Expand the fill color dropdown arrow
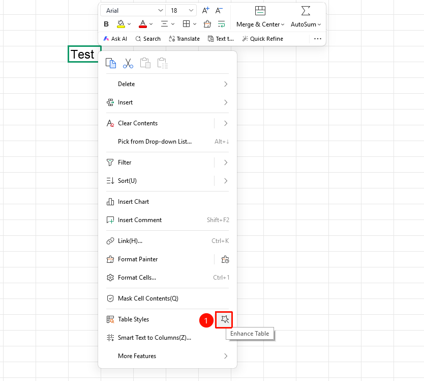 click(x=129, y=24)
